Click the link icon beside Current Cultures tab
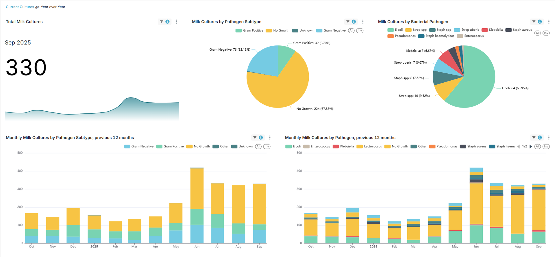The width and height of the screenshot is (555, 257). click(37, 7)
